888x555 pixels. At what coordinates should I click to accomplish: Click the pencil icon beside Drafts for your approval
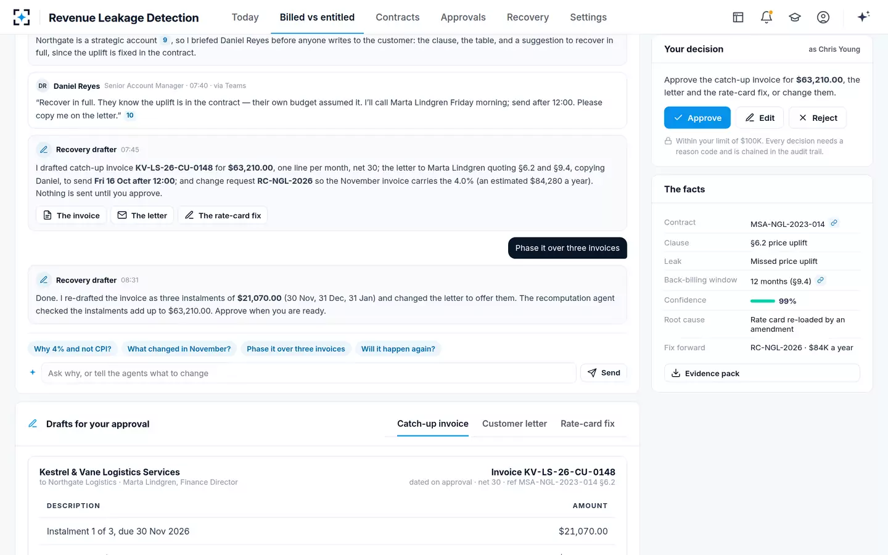coord(33,424)
